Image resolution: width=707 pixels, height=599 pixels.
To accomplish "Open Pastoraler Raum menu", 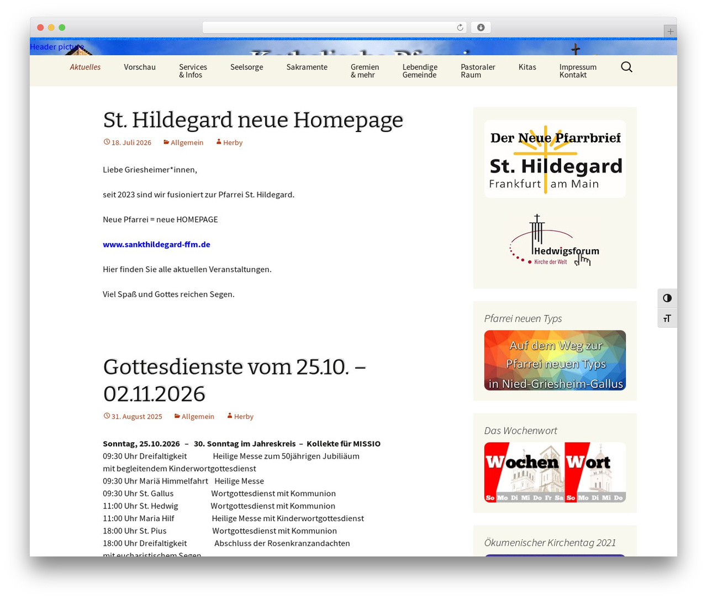I will click(x=478, y=71).
